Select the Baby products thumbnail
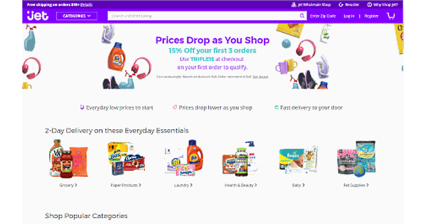This screenshot has width=426, height=224. (298, 159)
